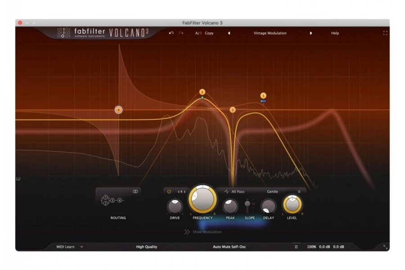
Task: Select filter node 2 in display
Action: coord(202,92)
